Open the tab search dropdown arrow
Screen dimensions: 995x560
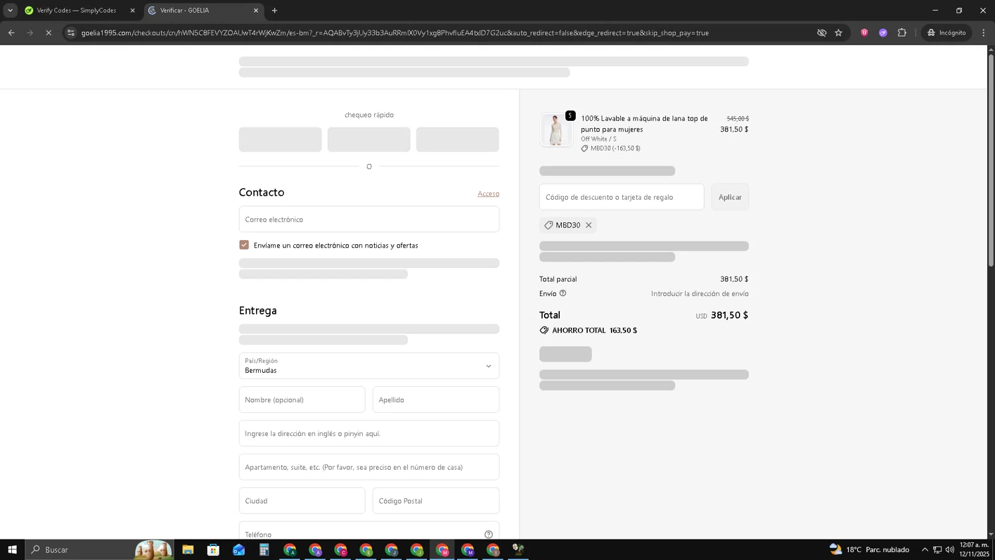(10, 11)
